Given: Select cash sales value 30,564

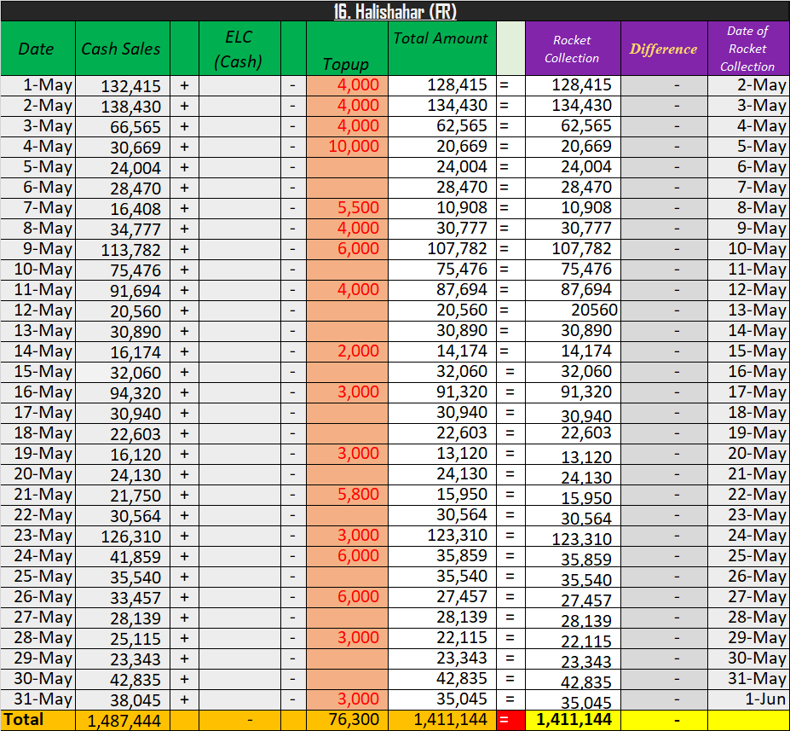Looking at the screenshot, I should coord(123,516).
